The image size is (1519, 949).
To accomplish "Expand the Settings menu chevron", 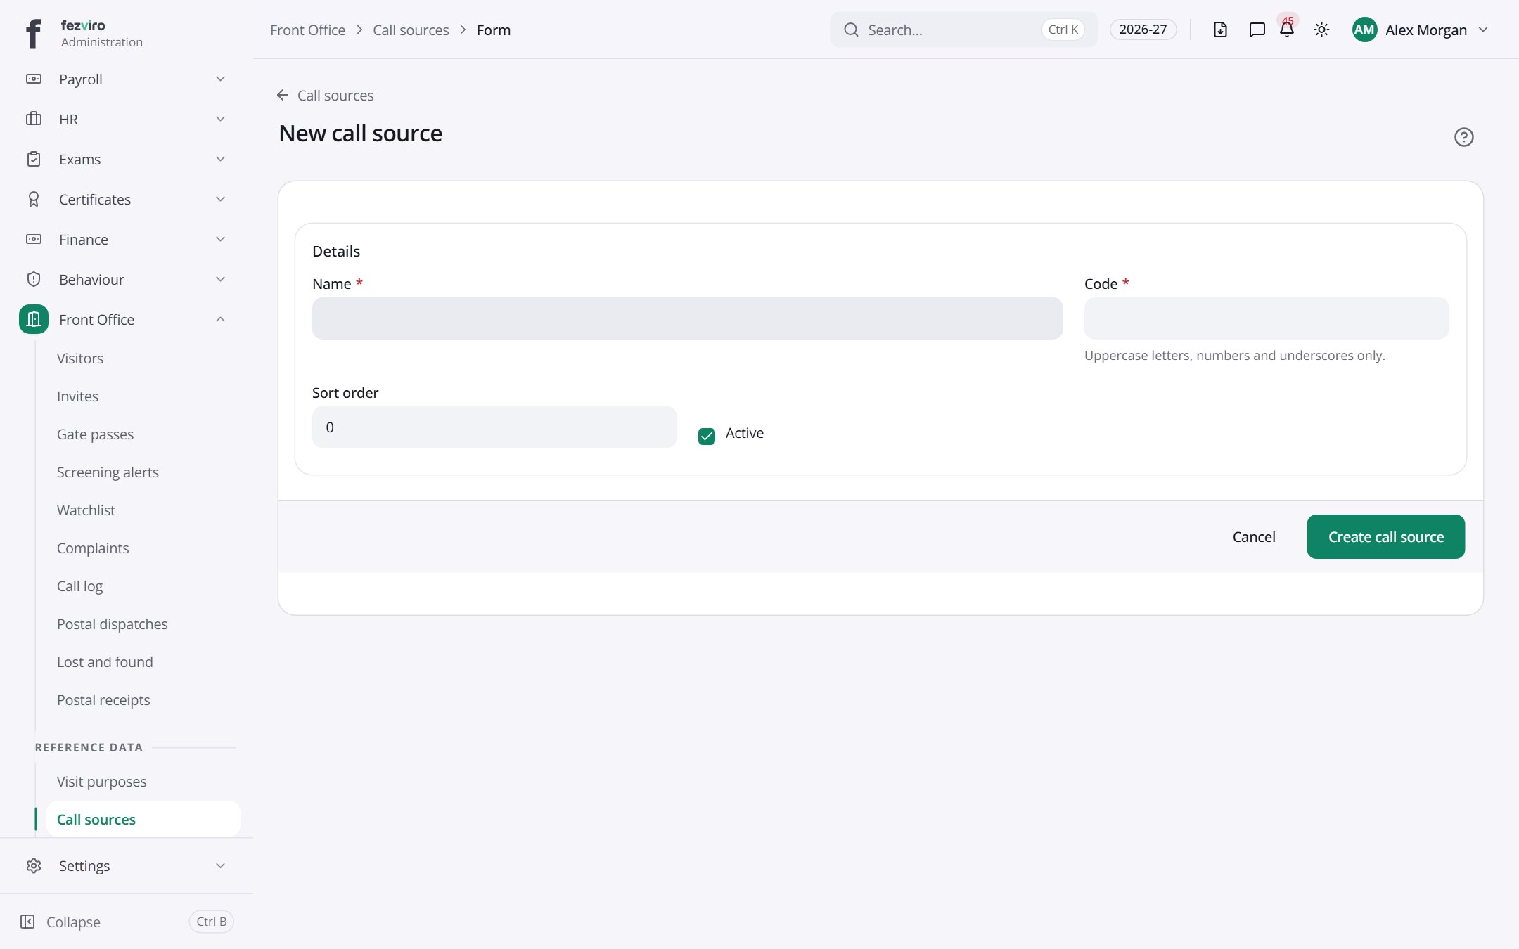I will [220, 865].
